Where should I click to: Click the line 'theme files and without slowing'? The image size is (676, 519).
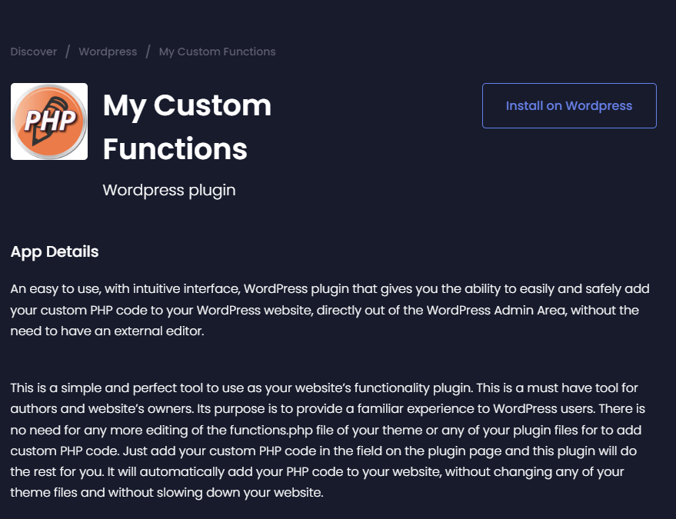coord(167,492)
